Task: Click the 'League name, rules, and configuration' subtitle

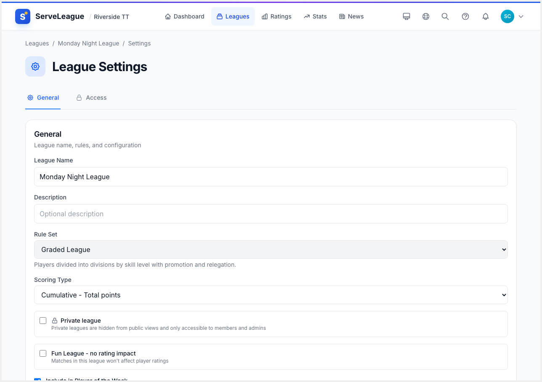Action: (x=88, y=145)
